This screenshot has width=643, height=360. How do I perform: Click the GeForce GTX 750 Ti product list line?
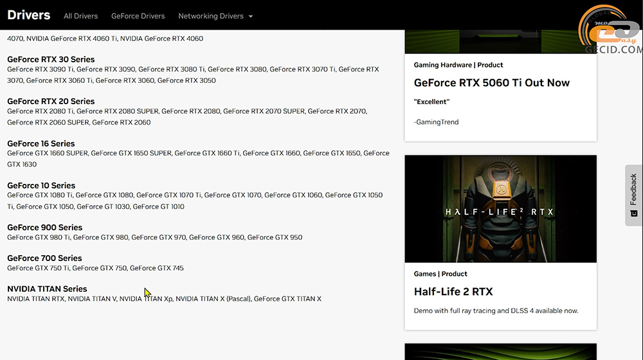[x=96, y=268]
